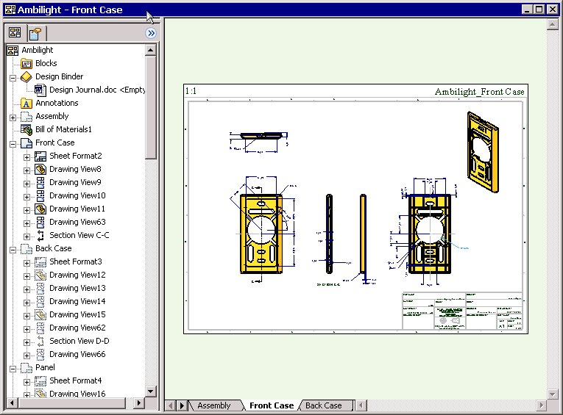Select the drawing tree tab icon
This screenshot has height=415, width=563.
point(15,33)
